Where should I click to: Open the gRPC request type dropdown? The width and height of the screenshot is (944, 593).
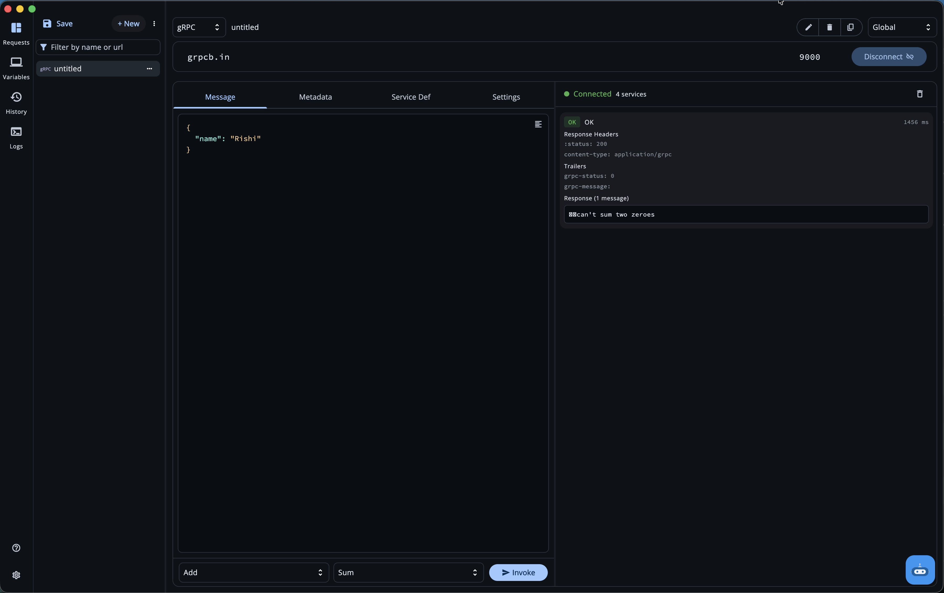pos(199,27)
